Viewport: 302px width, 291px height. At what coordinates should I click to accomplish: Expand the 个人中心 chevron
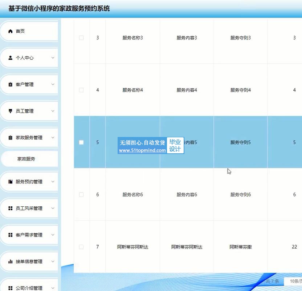[x=53, y=58]
